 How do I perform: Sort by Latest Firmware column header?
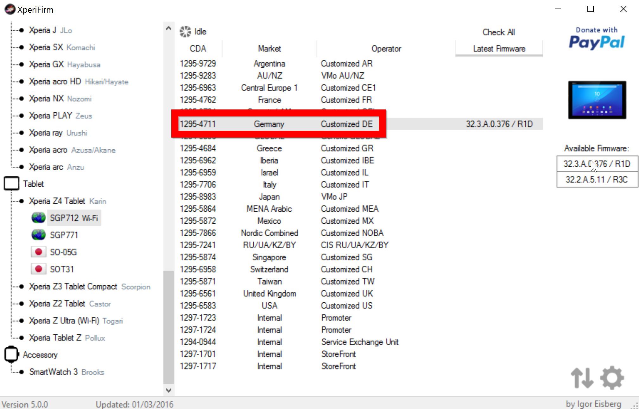499,49
